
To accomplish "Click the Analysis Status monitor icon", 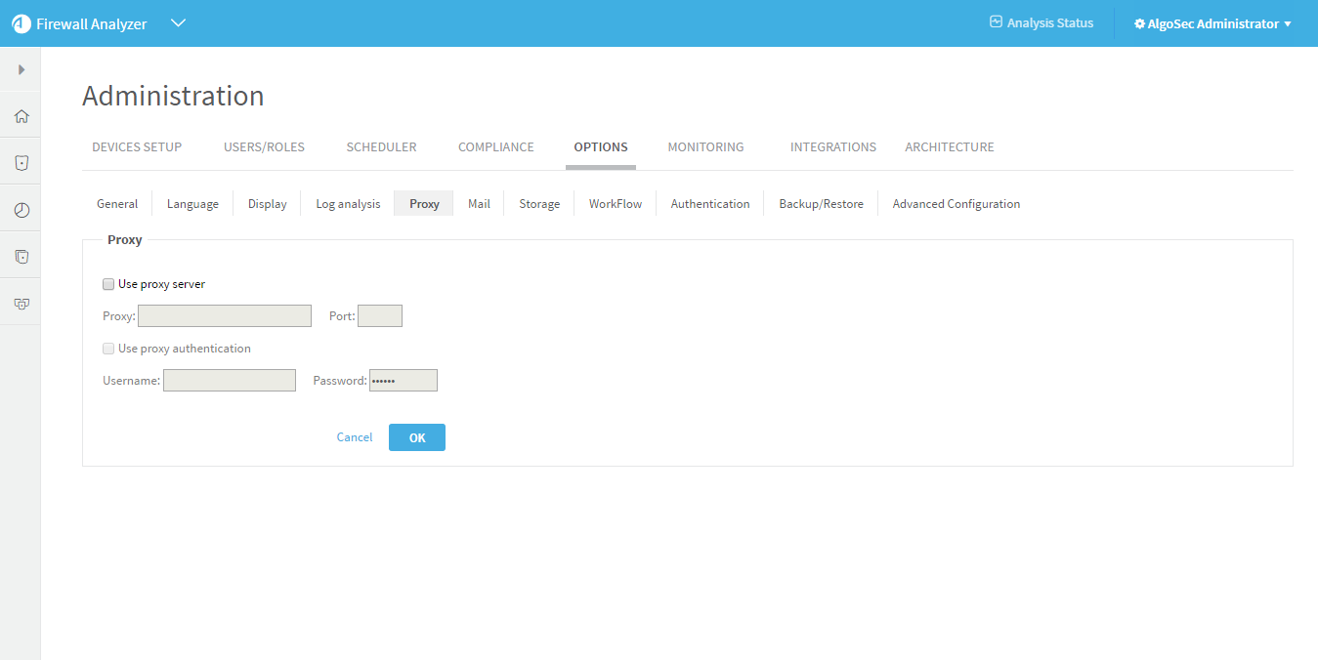I will point(996,22).
